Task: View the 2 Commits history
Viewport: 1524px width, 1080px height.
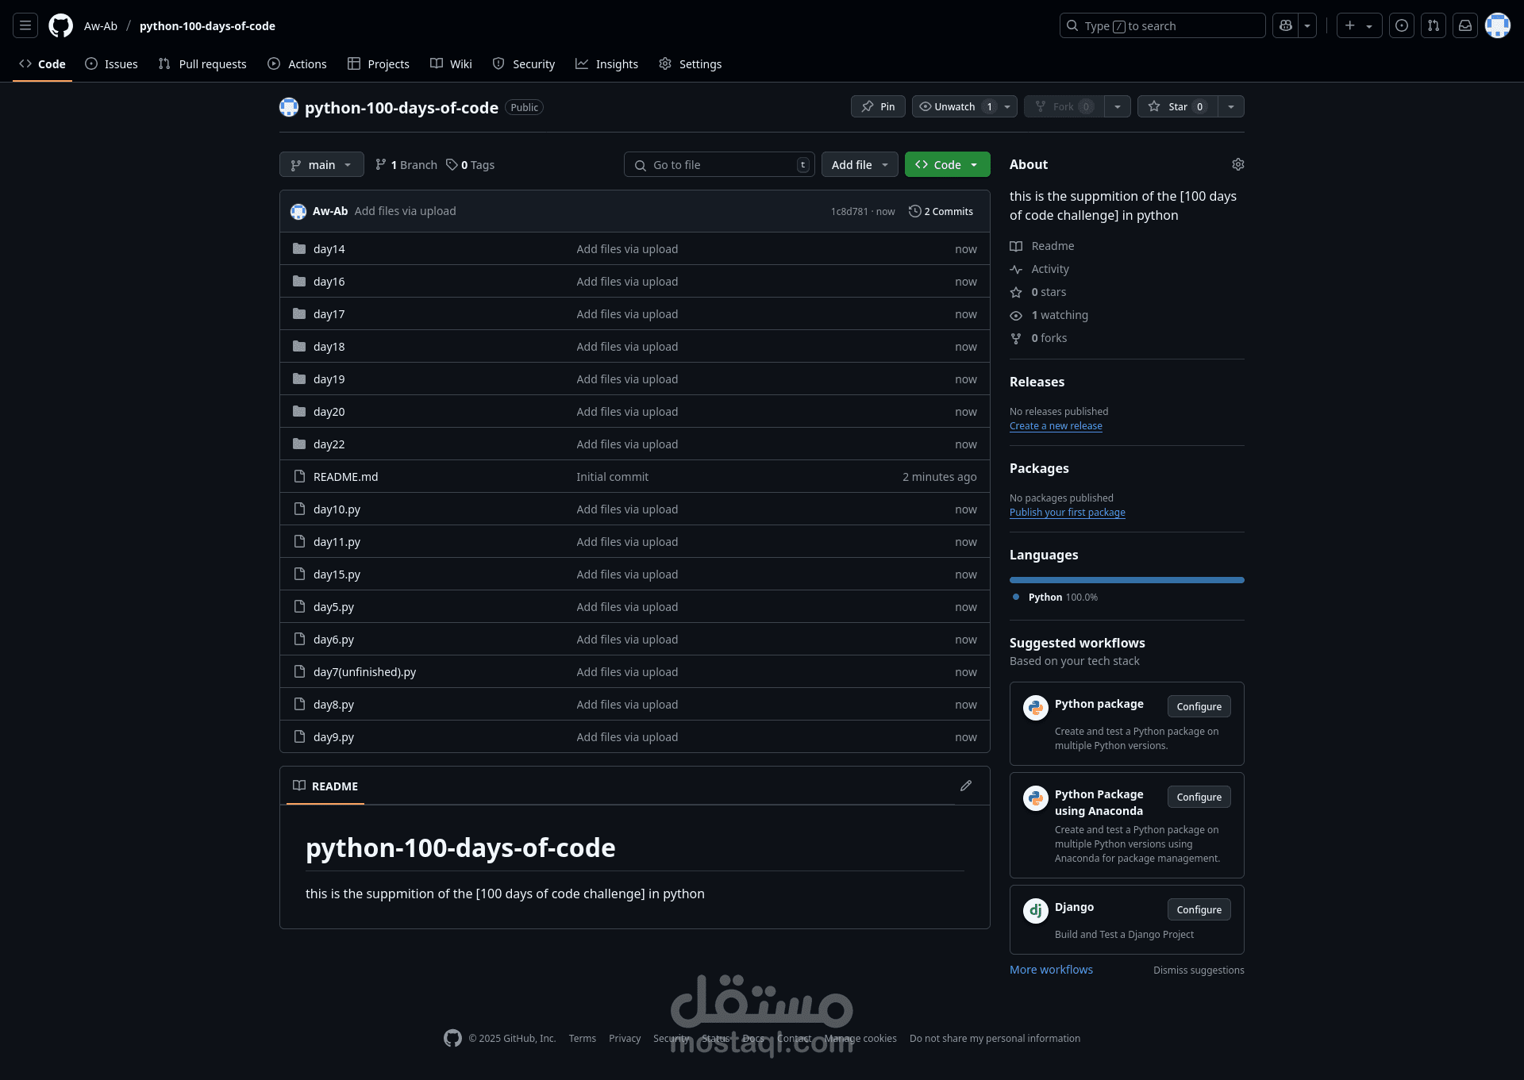Action: pyautogui.click(x=941, y=211)
